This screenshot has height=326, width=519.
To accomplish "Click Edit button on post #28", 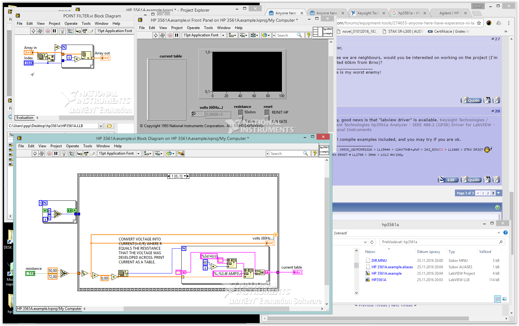I will [x=448, y=180].
